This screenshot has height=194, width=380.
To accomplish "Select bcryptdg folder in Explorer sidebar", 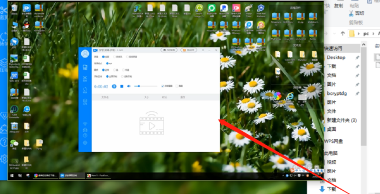I will [x=337, y=93].
